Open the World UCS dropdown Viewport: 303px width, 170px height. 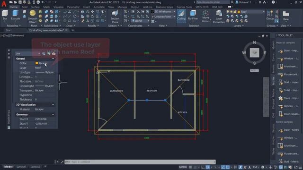[x=140, y=21]
